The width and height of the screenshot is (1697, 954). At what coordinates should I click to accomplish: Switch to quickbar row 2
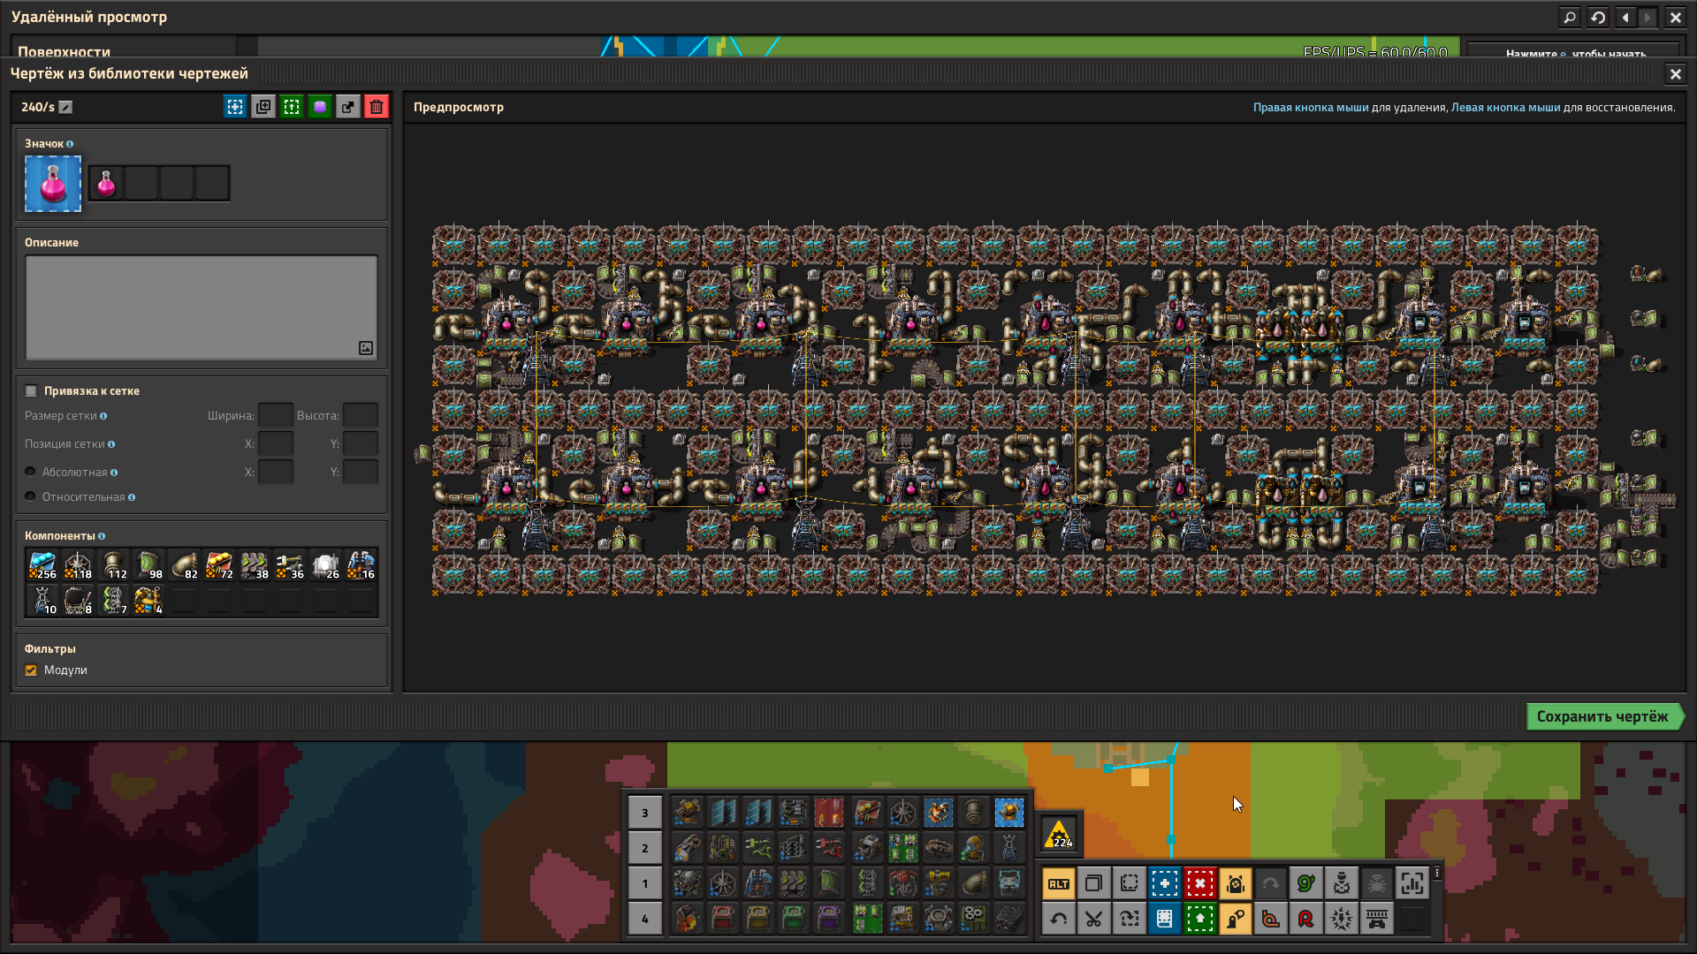point(645,848)
